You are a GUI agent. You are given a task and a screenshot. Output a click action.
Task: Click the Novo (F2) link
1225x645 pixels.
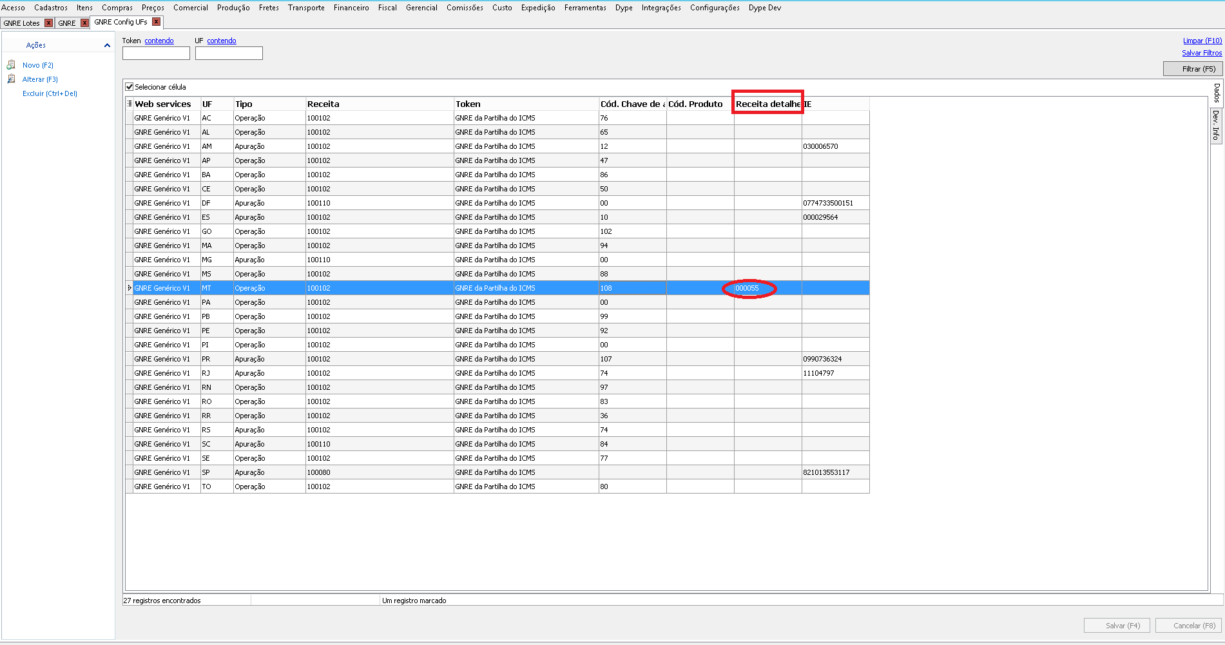coord(38,65)
